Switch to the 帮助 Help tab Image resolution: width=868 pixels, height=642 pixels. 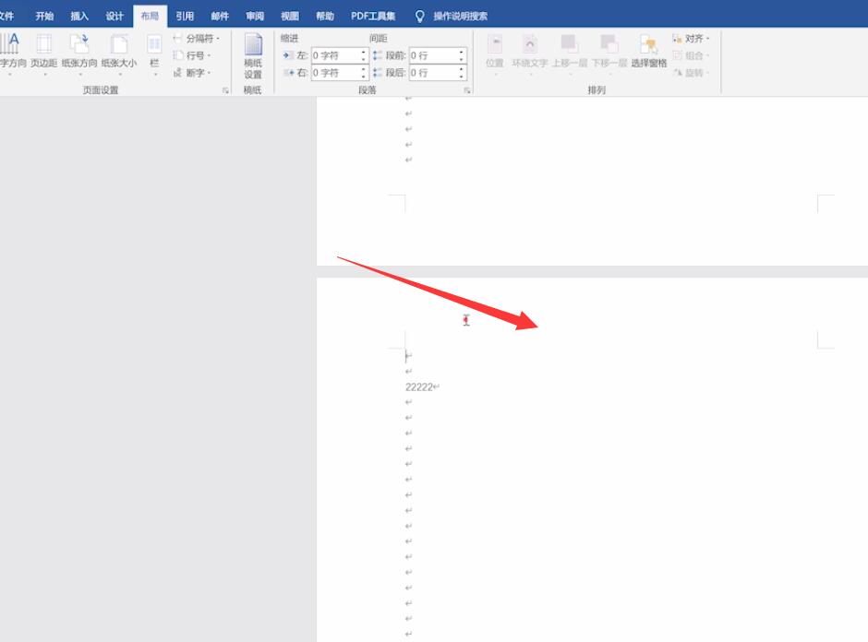(x=325, y=16)
